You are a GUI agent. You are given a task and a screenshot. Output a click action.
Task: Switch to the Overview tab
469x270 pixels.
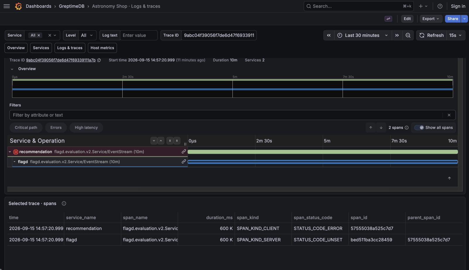pyautogui.click(x=16, y=48)
